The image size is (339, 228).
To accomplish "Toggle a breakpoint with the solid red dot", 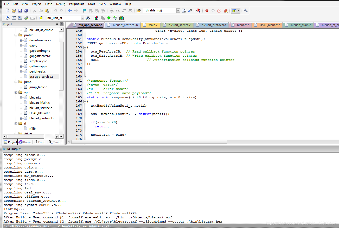I will 207,11.
